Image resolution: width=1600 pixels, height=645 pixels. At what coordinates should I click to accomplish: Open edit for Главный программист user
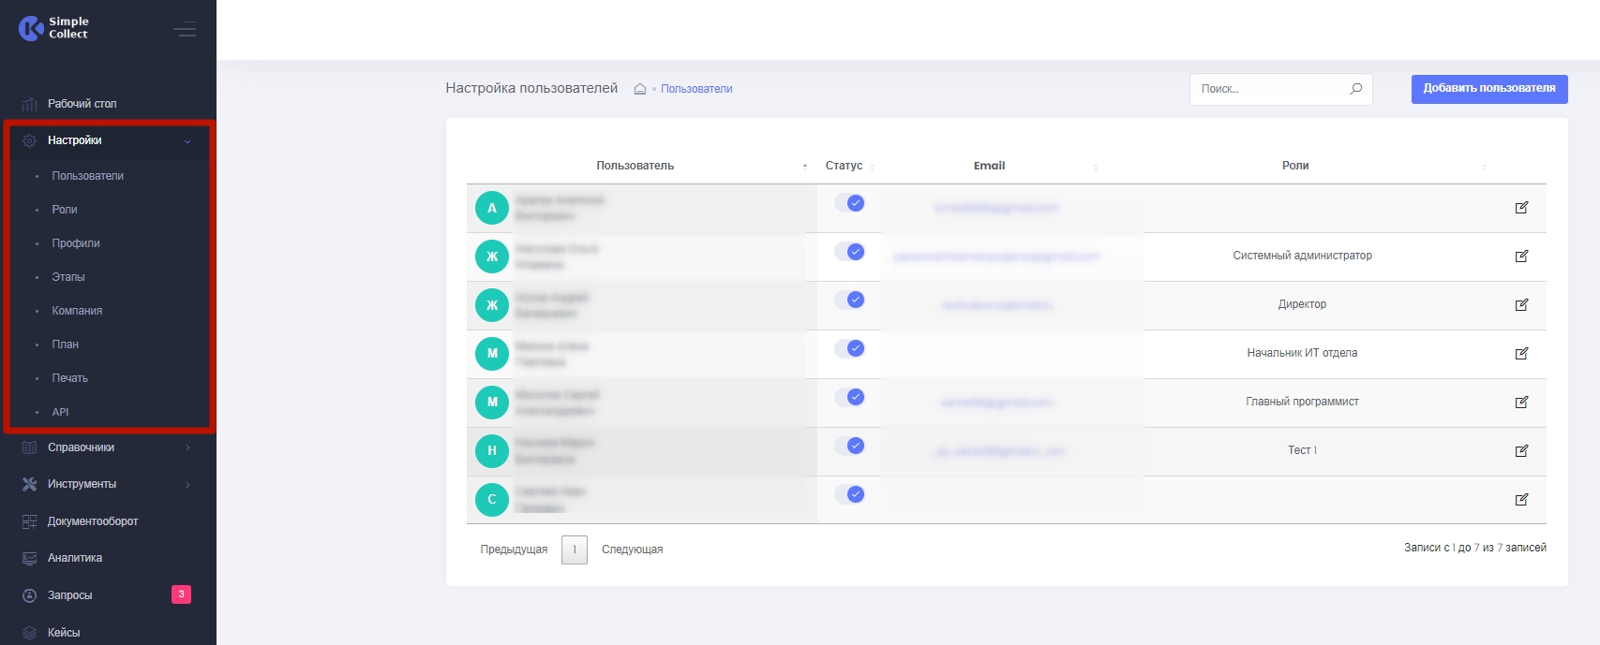point(1521,402)
